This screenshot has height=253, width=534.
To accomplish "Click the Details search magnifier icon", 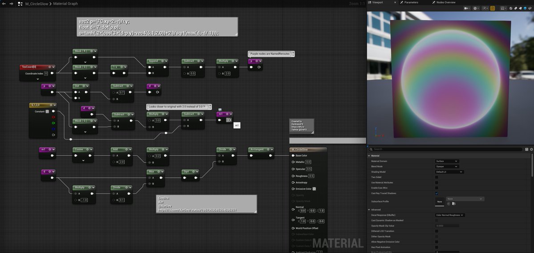I will coord(371,149).
